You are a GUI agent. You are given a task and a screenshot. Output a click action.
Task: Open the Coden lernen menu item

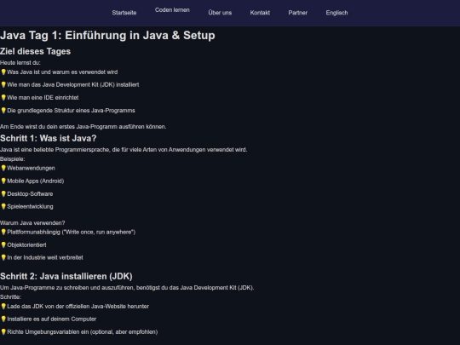(172, 10)
